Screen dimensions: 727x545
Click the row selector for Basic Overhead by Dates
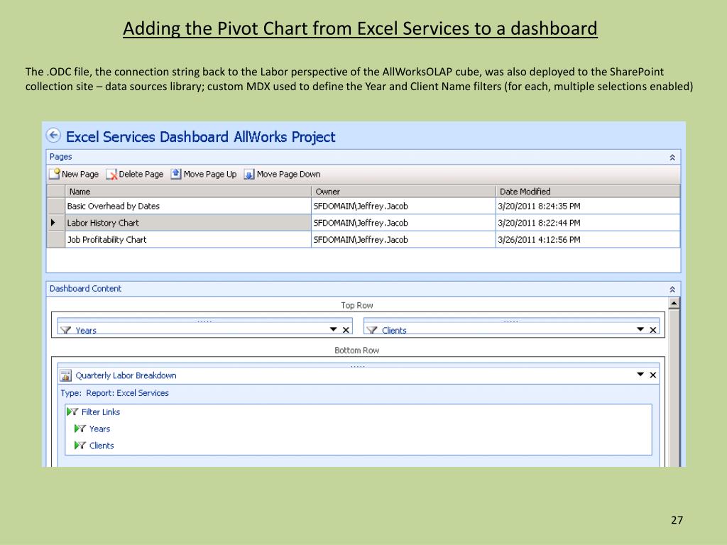pos(56,206)
